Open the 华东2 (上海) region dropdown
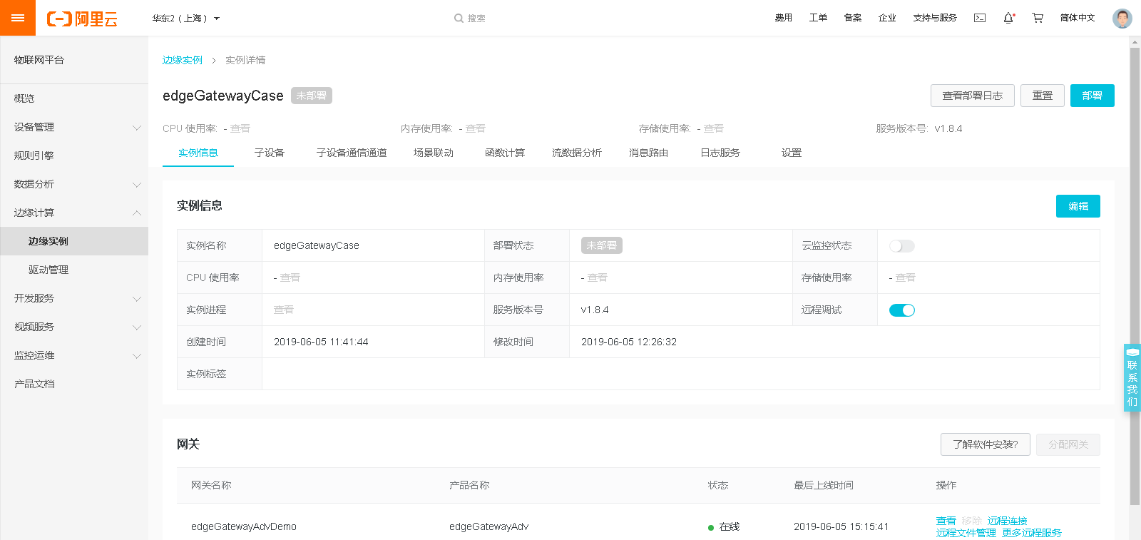Screen dimensions: 1141x540 (185, 19)
